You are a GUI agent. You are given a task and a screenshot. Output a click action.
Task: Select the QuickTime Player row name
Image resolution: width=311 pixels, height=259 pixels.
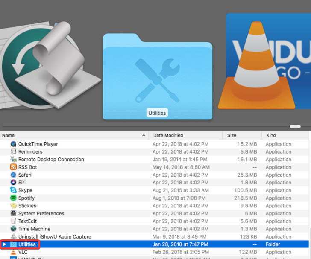click(38, 144)
